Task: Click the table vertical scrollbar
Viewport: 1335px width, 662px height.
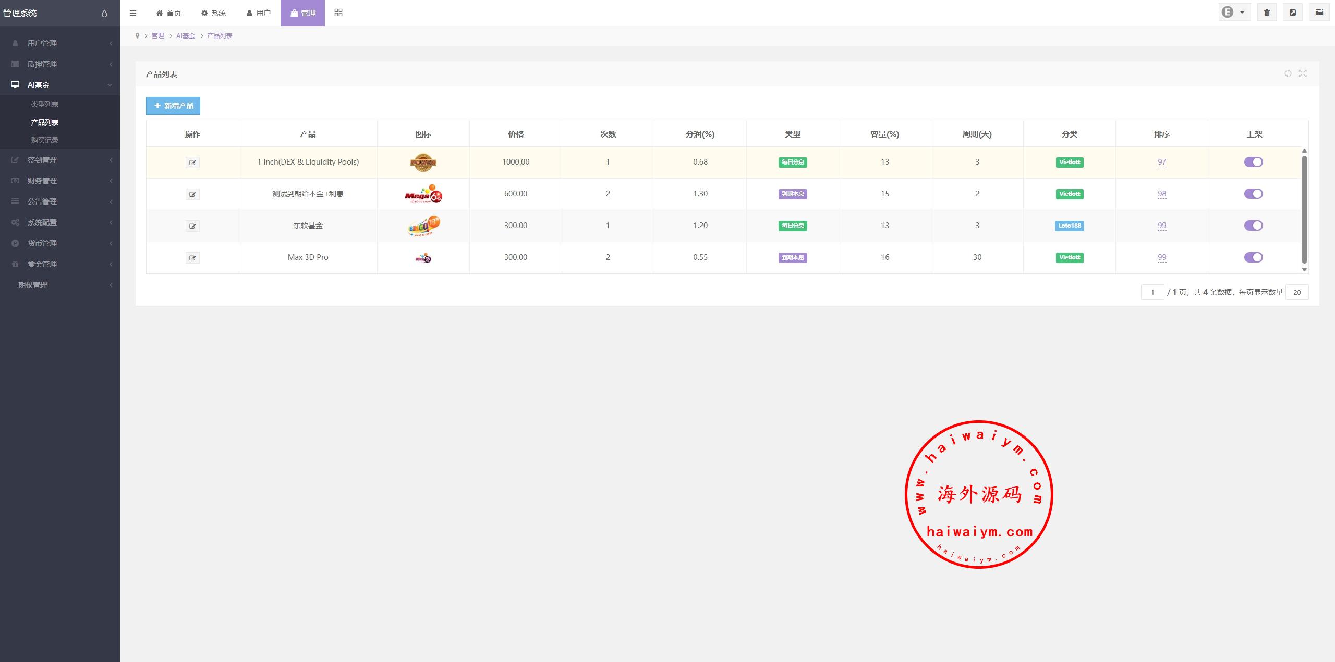Action: pyautogui.click(x=1304, y=208)
